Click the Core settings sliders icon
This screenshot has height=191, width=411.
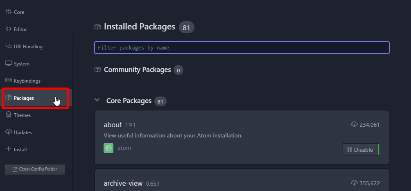(9, 12)
